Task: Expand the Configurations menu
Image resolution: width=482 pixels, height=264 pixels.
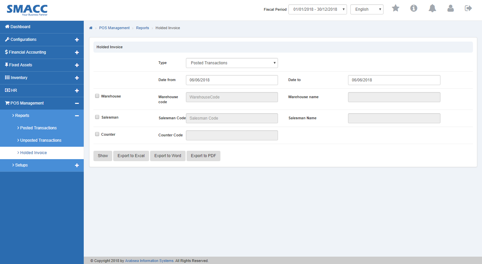Action: click(x=23, y=40)
